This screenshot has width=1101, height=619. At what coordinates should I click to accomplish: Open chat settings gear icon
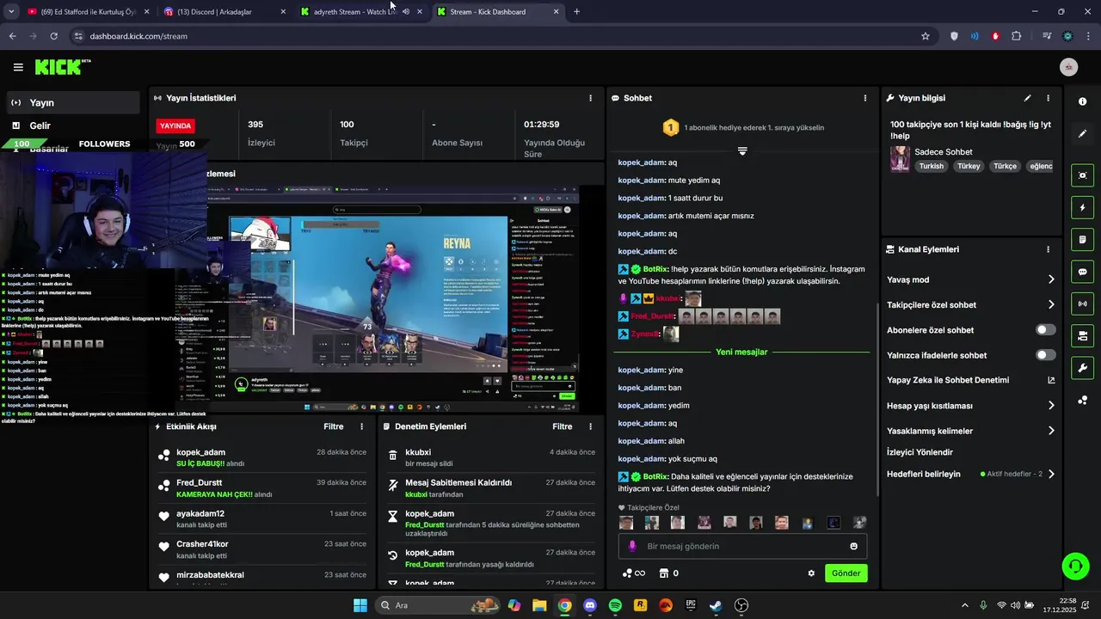coord(811,573)
